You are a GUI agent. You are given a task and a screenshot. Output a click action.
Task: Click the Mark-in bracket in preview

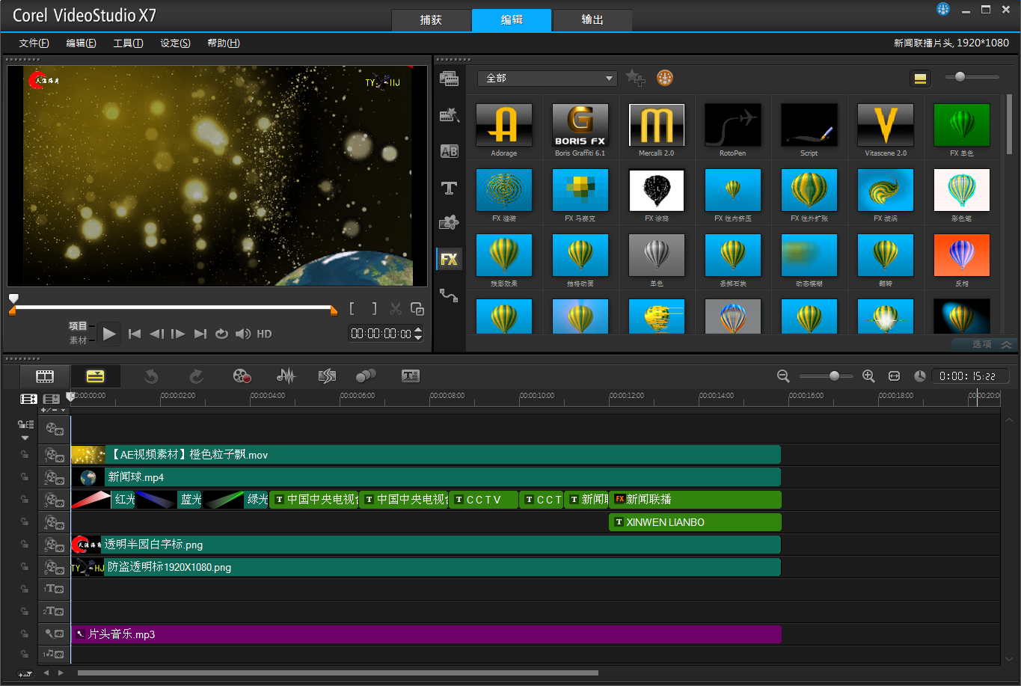point(352,309)
